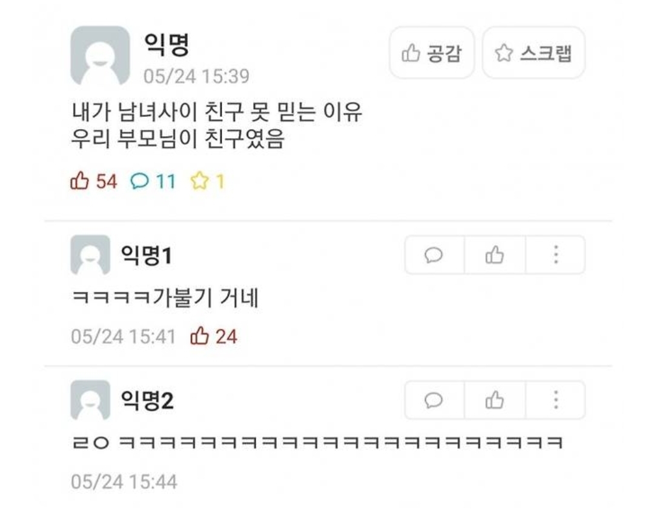Click the 가불기 거네 comment text
This screenshot has width=654, height=513.
tap(165, 298)
